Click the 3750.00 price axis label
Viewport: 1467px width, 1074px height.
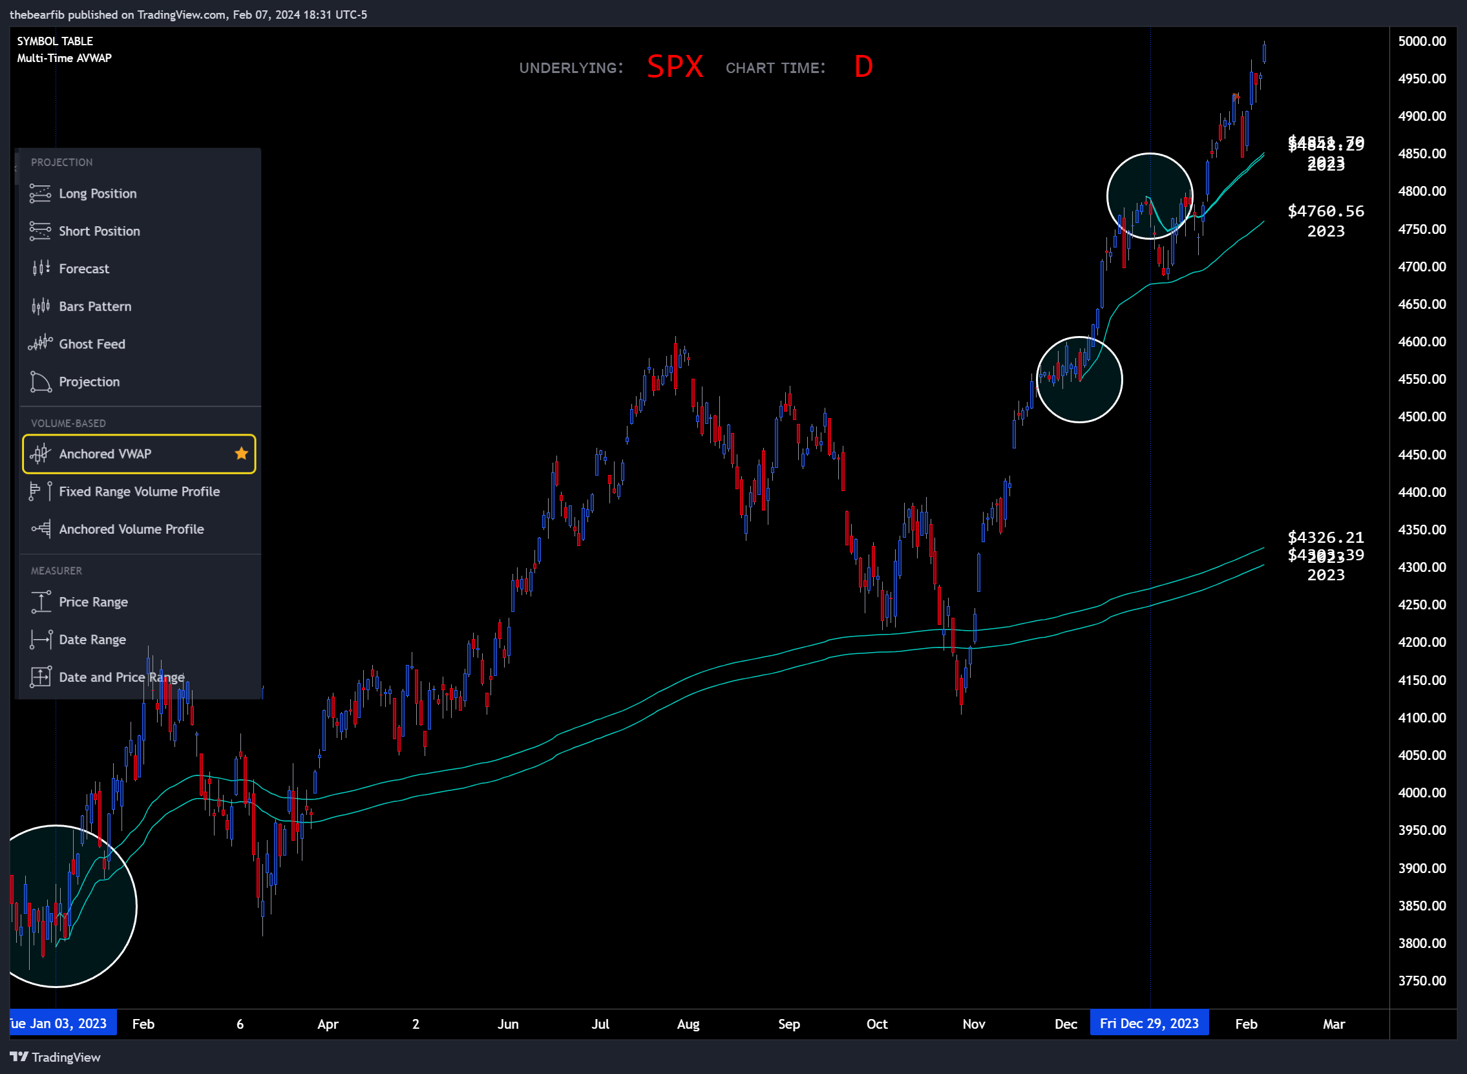point(1422,980)
